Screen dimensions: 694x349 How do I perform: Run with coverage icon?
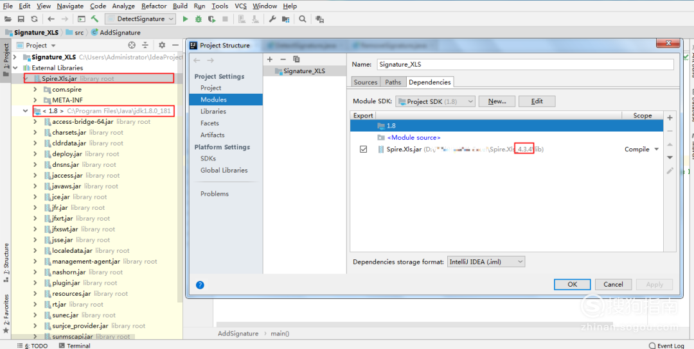[x=212, y=19]
